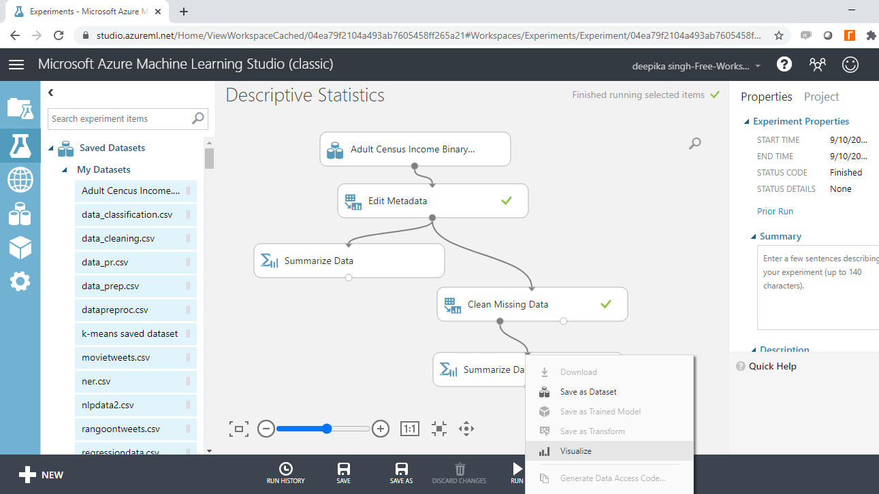
Task: Open the Datasets cylinders sidebar icon
Action: tap(20, 214)
